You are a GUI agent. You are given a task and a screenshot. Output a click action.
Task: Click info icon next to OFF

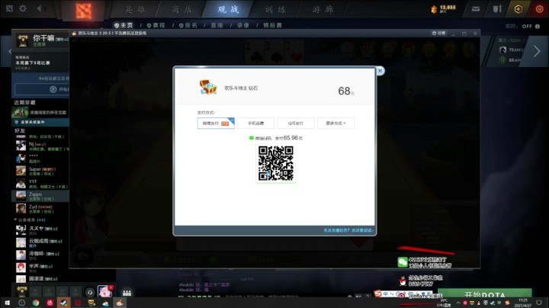pyautogui.click(x=538, y=26)
